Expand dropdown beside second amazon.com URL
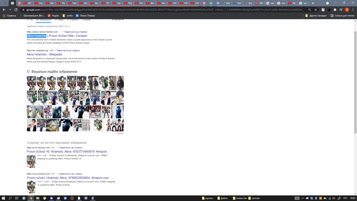 point(58,174)
